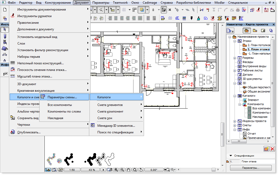
Task: Expand the Разрезы tree node
Action: click(x=235, y=58)
